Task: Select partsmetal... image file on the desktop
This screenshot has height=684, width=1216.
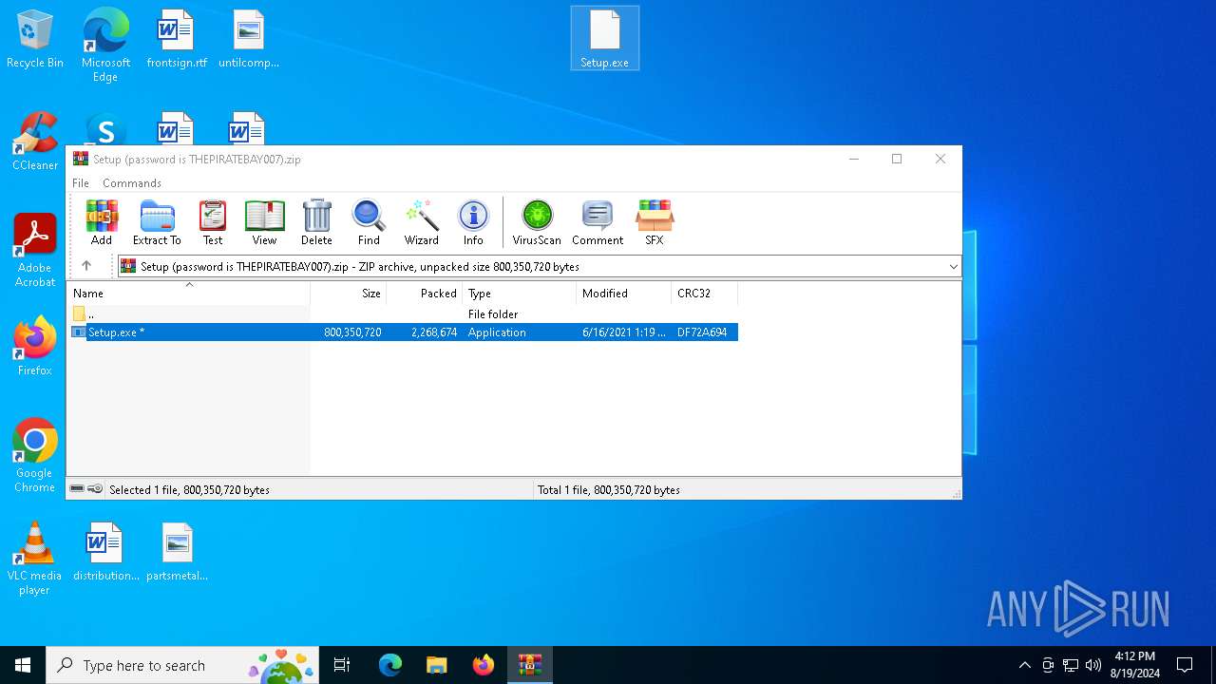Action: click(x=178, y=552)
